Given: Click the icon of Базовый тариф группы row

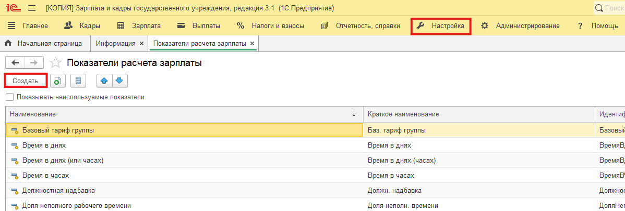Looking at the screenshot, I should click(x=15, y=130).
